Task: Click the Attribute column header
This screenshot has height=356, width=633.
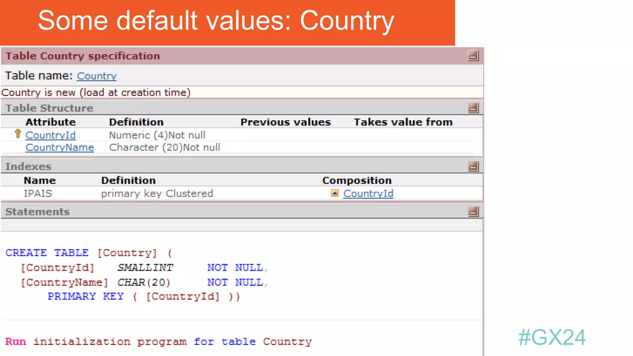Action: [50, 122]
